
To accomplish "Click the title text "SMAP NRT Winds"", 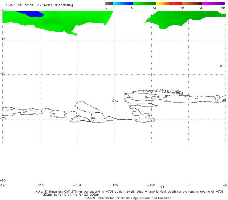I will tap(20, 5).
